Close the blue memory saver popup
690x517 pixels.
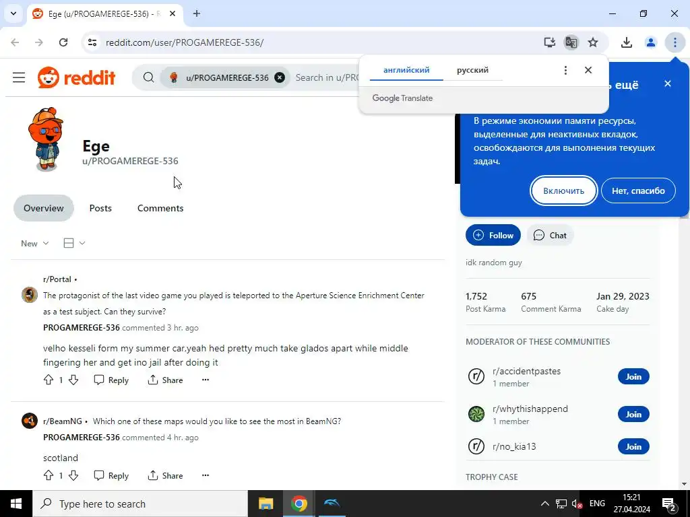(668, 83)
